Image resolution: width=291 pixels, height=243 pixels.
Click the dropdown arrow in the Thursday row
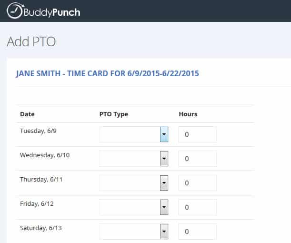coord(164,183)
